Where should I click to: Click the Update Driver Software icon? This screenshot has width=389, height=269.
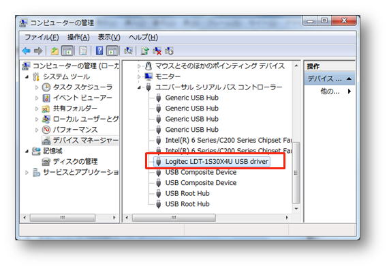[145, 51]
